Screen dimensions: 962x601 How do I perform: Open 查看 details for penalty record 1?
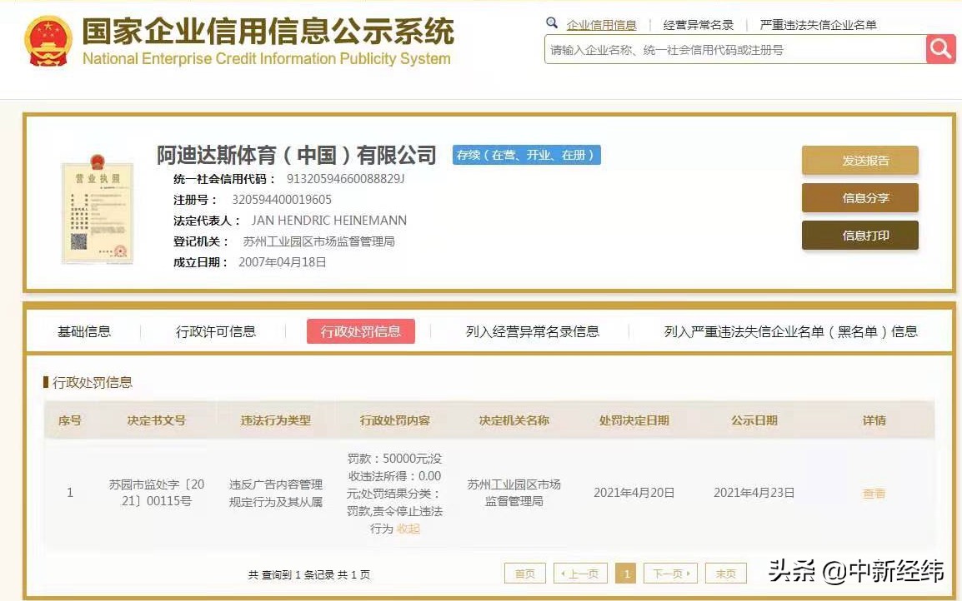click(874, 493)
